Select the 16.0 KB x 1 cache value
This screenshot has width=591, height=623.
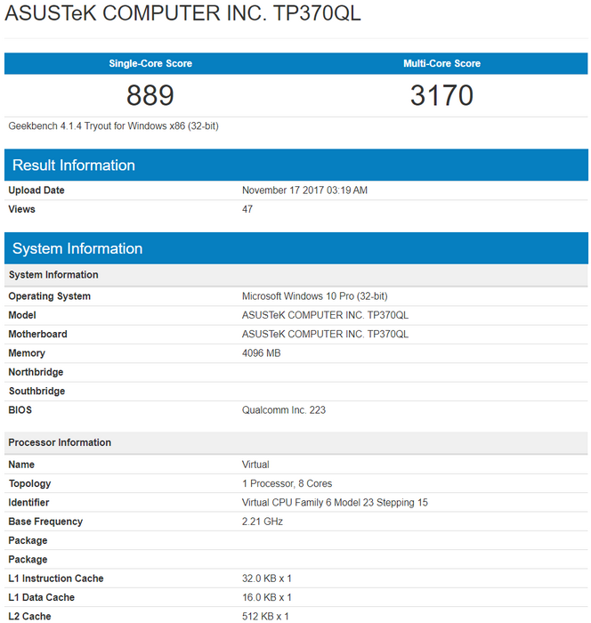coord(267,598)
